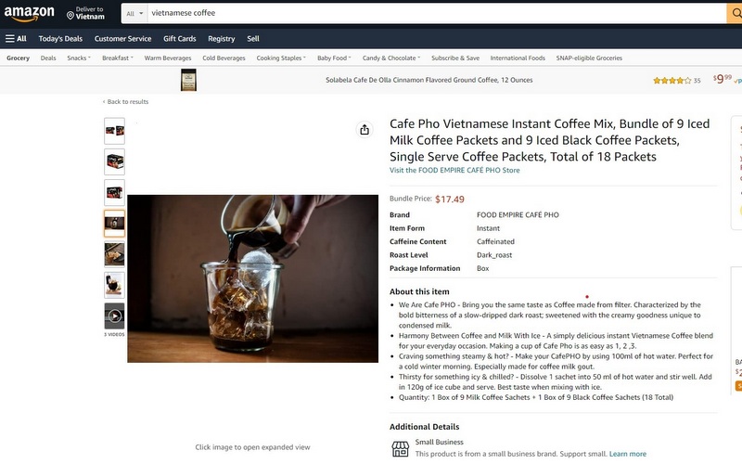Click Back to results link
The width and height of the screenshot is (742, 464).
click(126, 102)
